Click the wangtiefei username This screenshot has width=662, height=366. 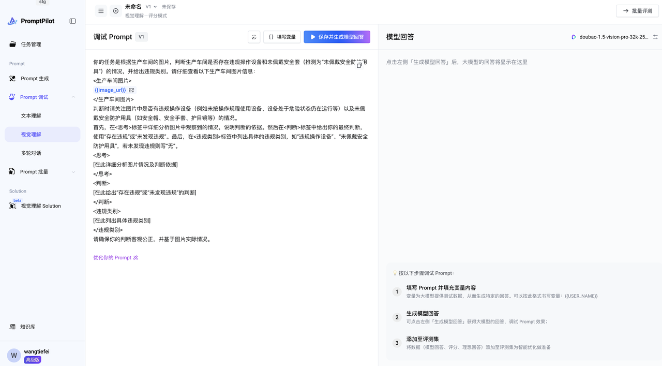click(x=37, y=352)
